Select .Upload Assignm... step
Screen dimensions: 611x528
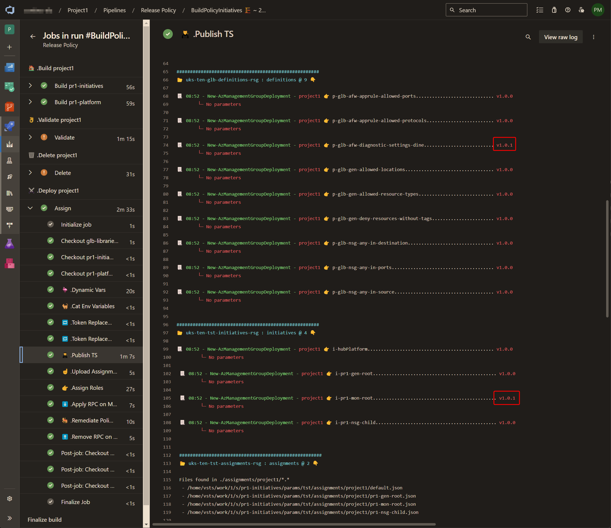(82, 372)
